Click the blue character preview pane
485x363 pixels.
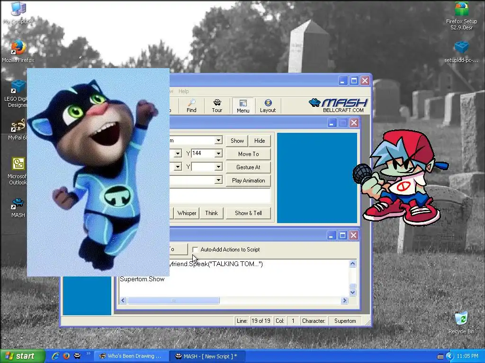[317, 178]
